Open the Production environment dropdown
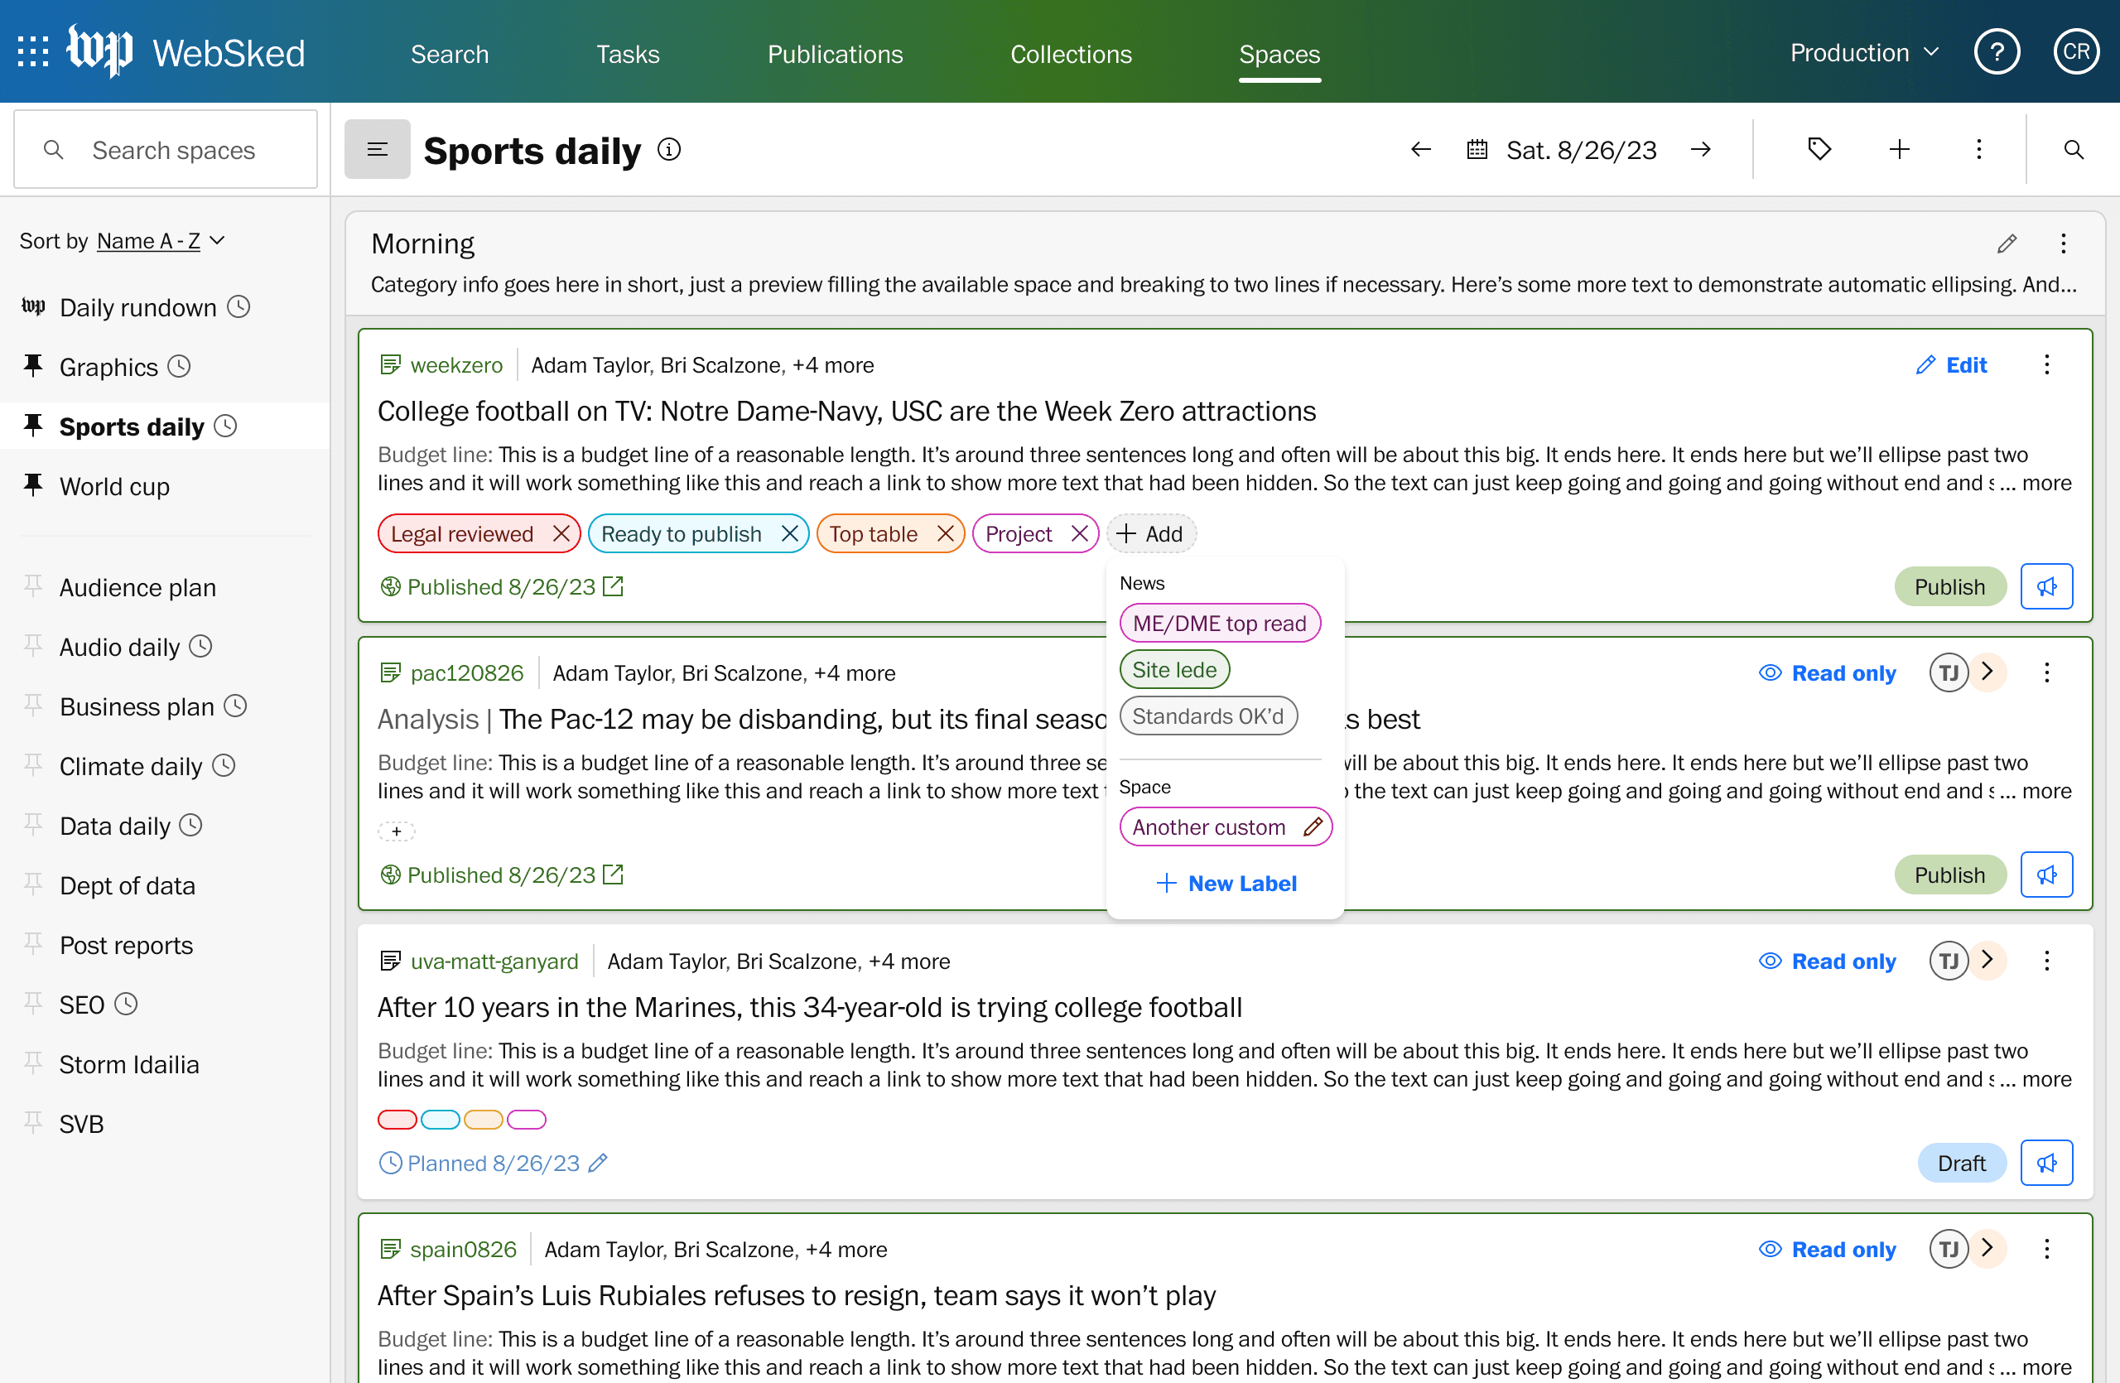Viewport: 2120px width, 1383px height. (x=1863, y=52)
